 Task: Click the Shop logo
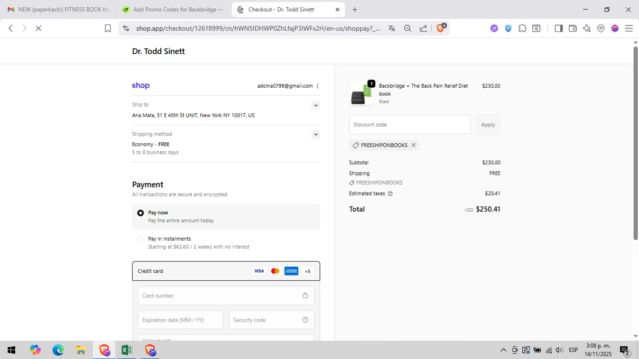(x=141, y=86)
